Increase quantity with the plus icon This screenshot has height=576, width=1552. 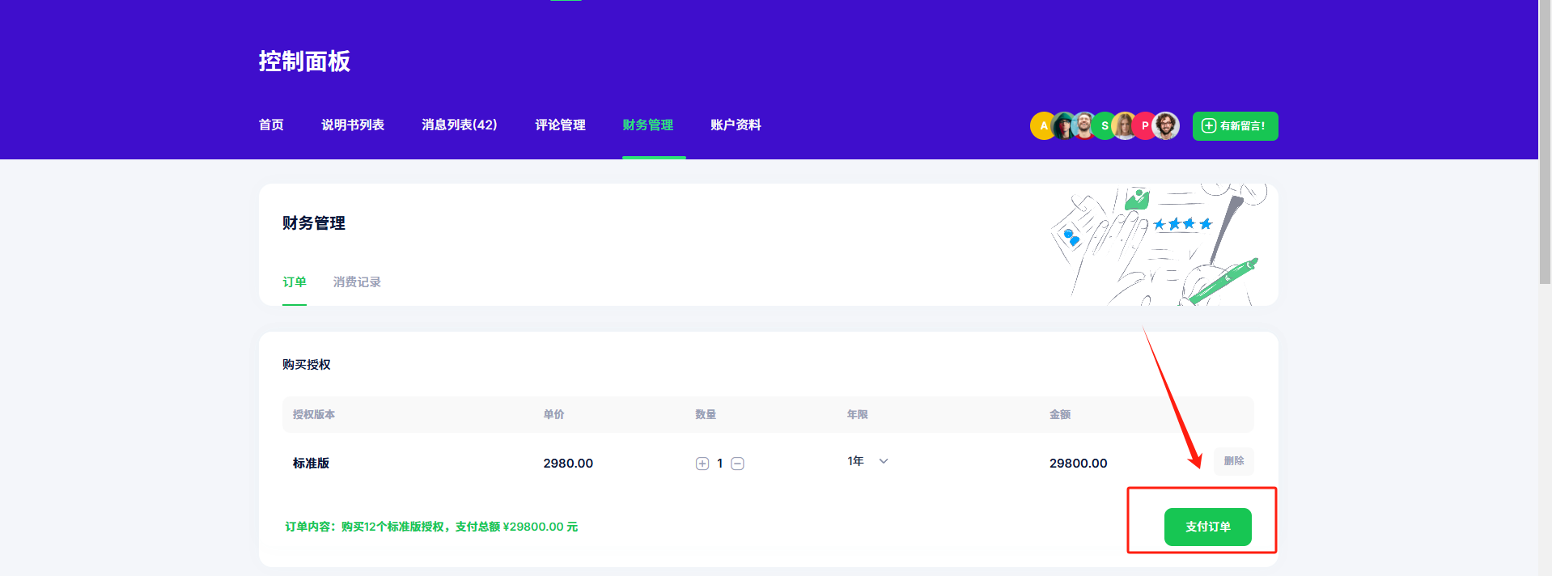pyautogui.click(x=702, y=464)
